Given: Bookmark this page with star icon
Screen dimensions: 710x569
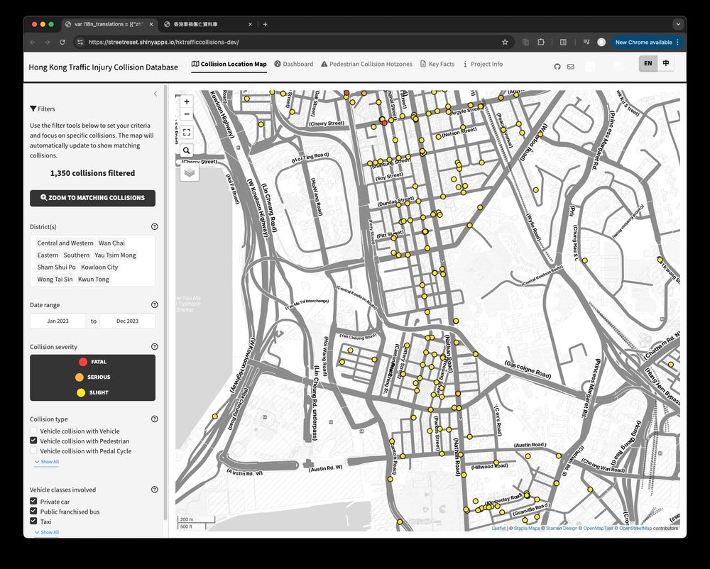Looking at the screenshot, I should (x=505, y=42).
